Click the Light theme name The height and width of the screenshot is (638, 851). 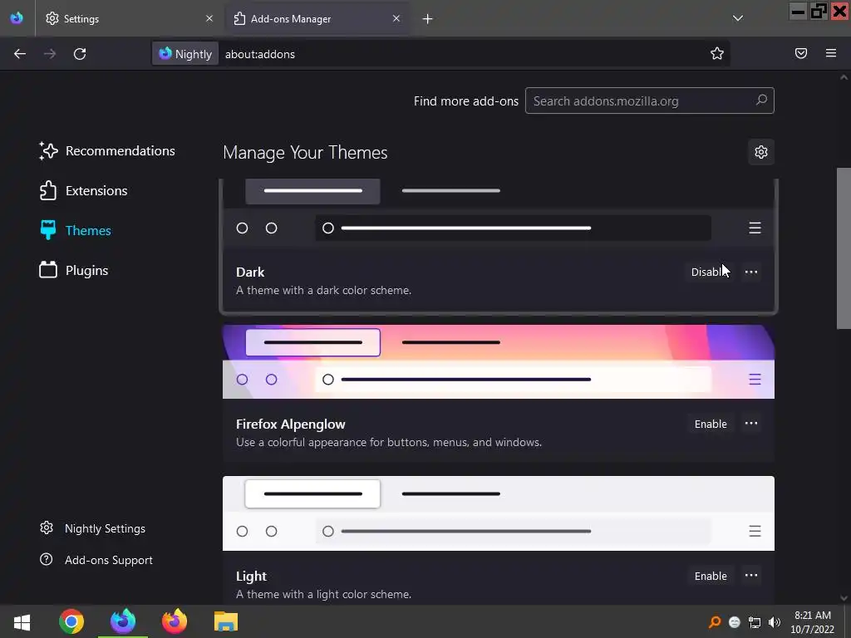tap(251, 577)
